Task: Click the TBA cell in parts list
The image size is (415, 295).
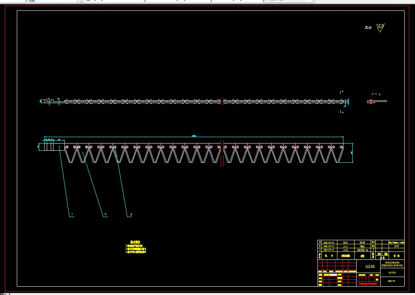Action: pyautogui.click(x=362, y=246)
